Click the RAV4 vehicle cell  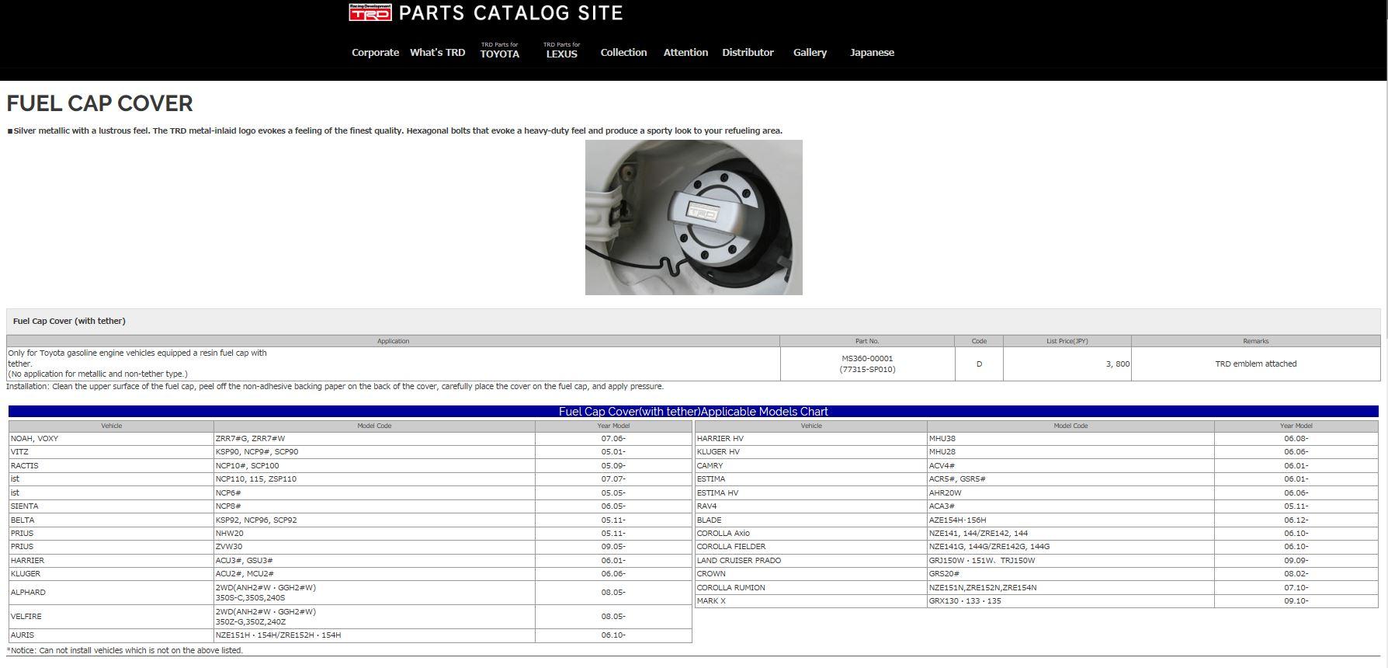(x=811, y=506)
